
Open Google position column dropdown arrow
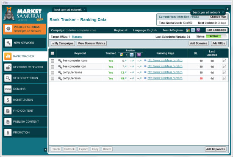[126, 55]
